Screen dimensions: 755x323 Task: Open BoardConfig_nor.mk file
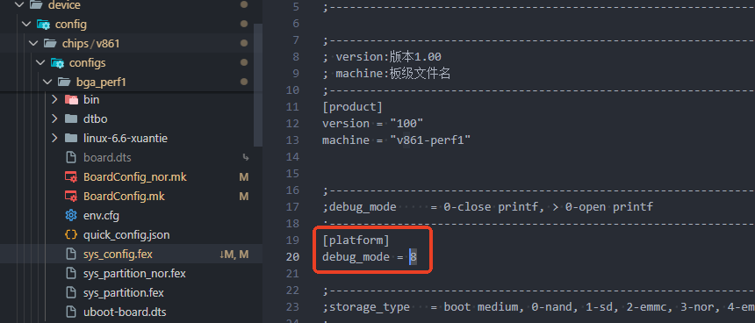pos(135,177)
